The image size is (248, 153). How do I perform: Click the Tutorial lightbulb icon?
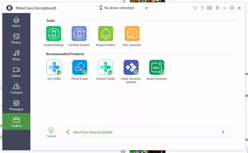pyautogui.click(x=51, y=130)
